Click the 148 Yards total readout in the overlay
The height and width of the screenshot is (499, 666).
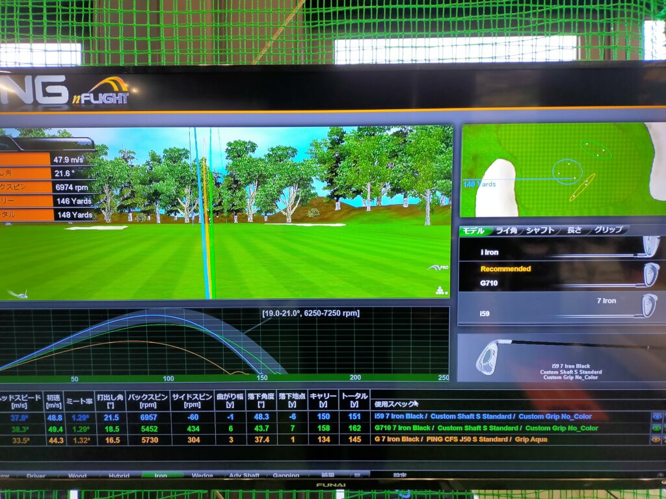(x=75, y=215)
